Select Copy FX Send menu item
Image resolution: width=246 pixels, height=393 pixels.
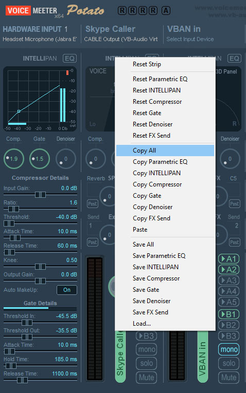click(x=165, y=218)
